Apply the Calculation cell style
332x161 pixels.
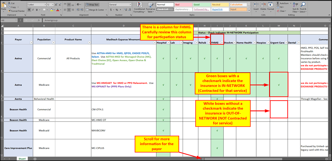238,5
